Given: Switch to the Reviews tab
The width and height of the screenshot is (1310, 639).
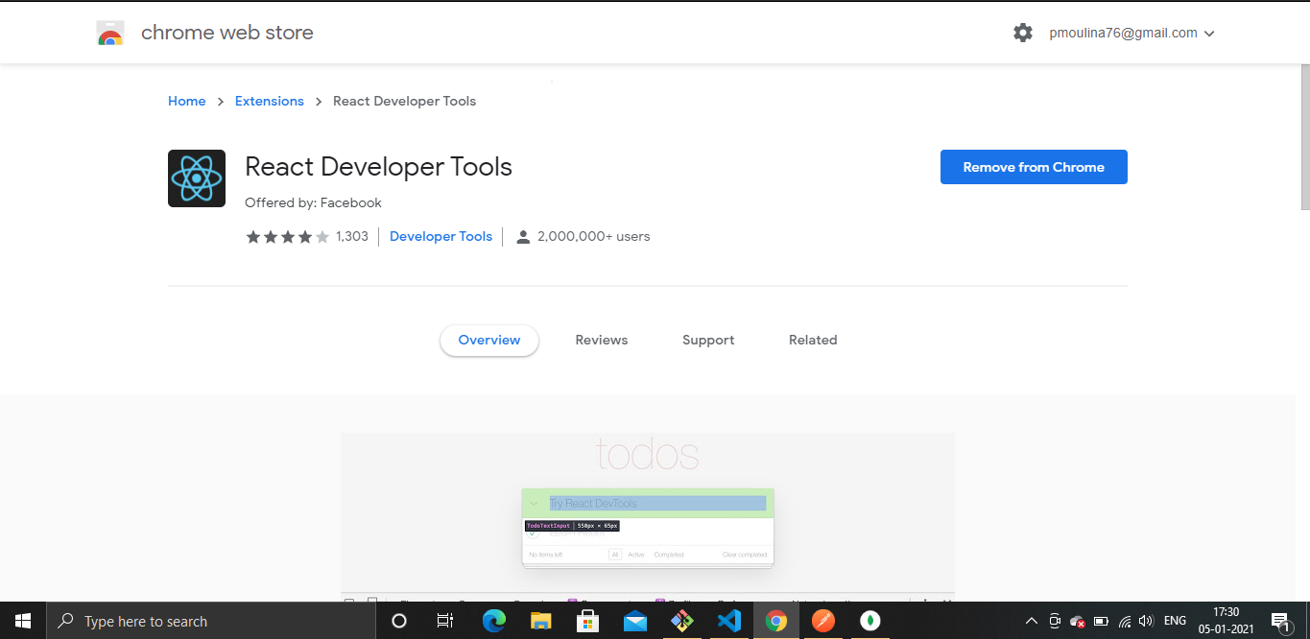Looking at the screenshot, I should [602, 341].
